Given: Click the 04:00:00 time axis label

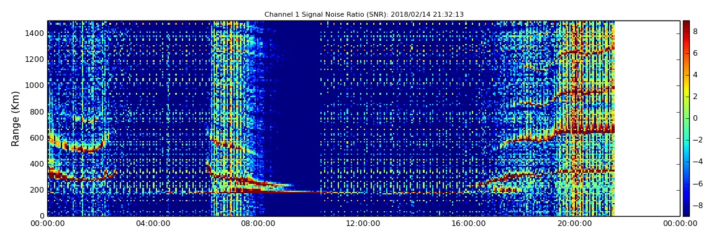Looking at the screenshot, I should pyautogui.click(x=153, y=224).
